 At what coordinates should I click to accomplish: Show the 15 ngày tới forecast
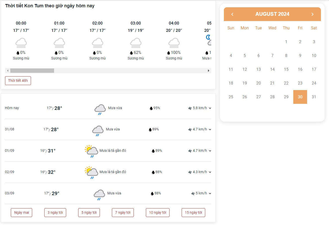pos(193,212)
